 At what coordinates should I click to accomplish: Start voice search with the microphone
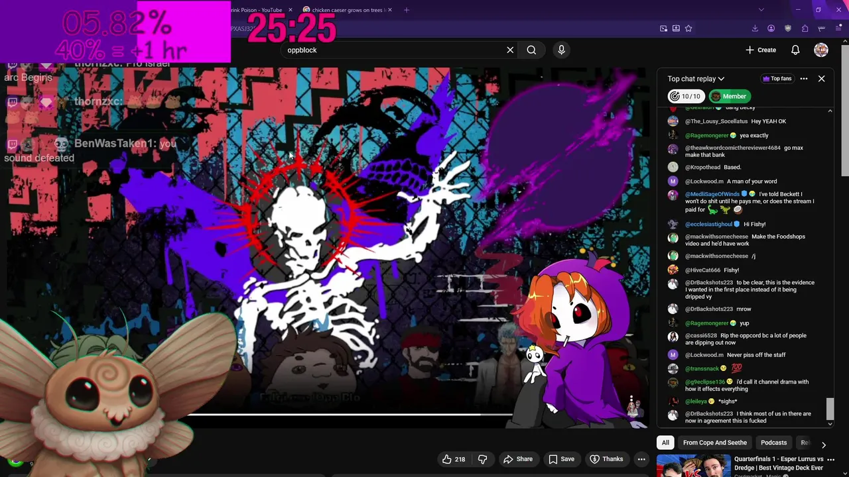pos(561,50)
